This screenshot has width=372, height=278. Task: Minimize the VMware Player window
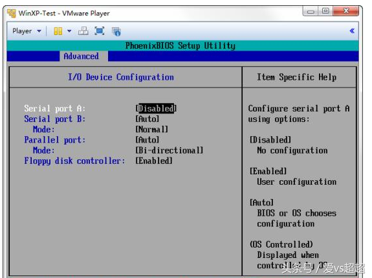click(x=311, y=11)
